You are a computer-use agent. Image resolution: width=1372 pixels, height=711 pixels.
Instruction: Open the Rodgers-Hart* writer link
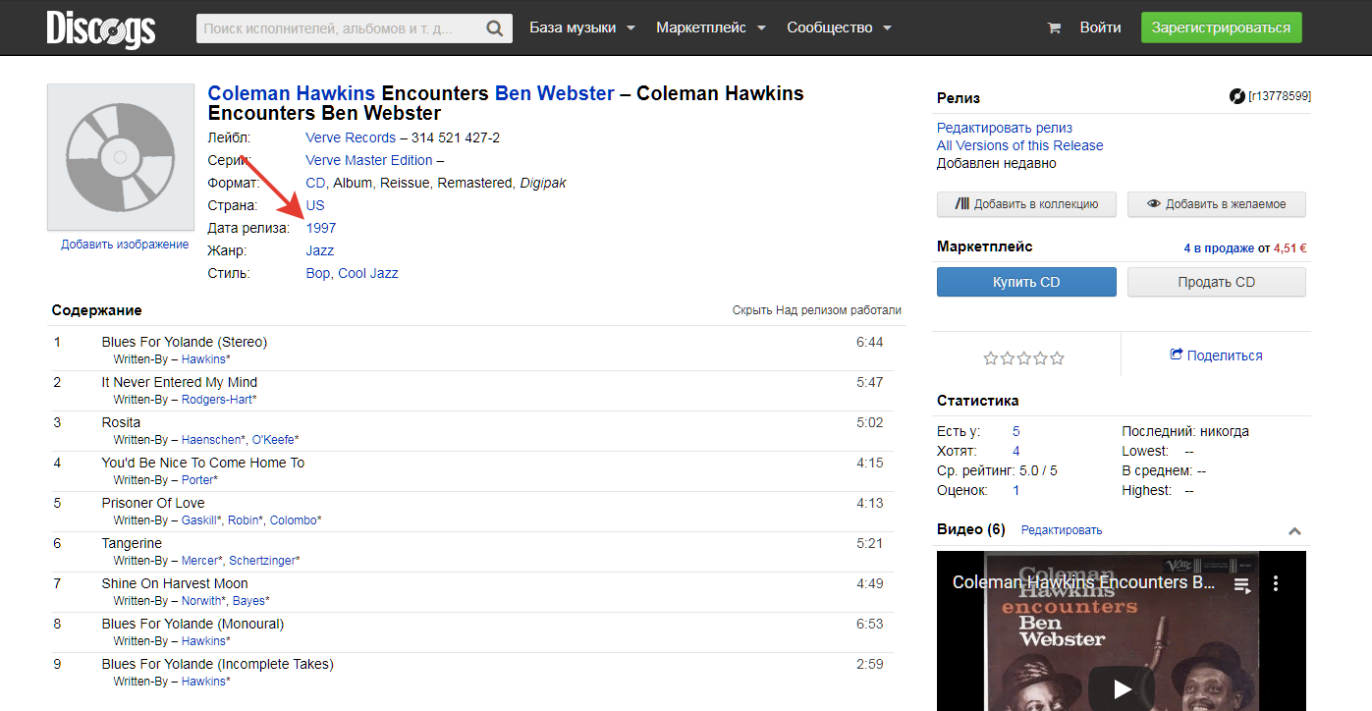(219, 400)
